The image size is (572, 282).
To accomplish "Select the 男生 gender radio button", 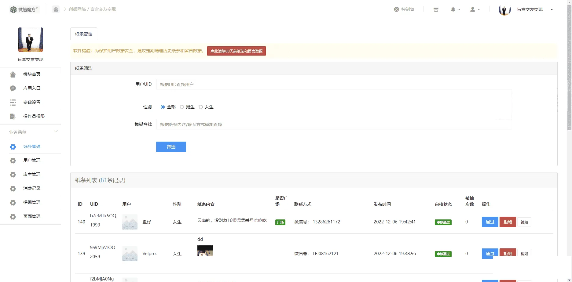I will pyautogui.click(x=182, y=107).
